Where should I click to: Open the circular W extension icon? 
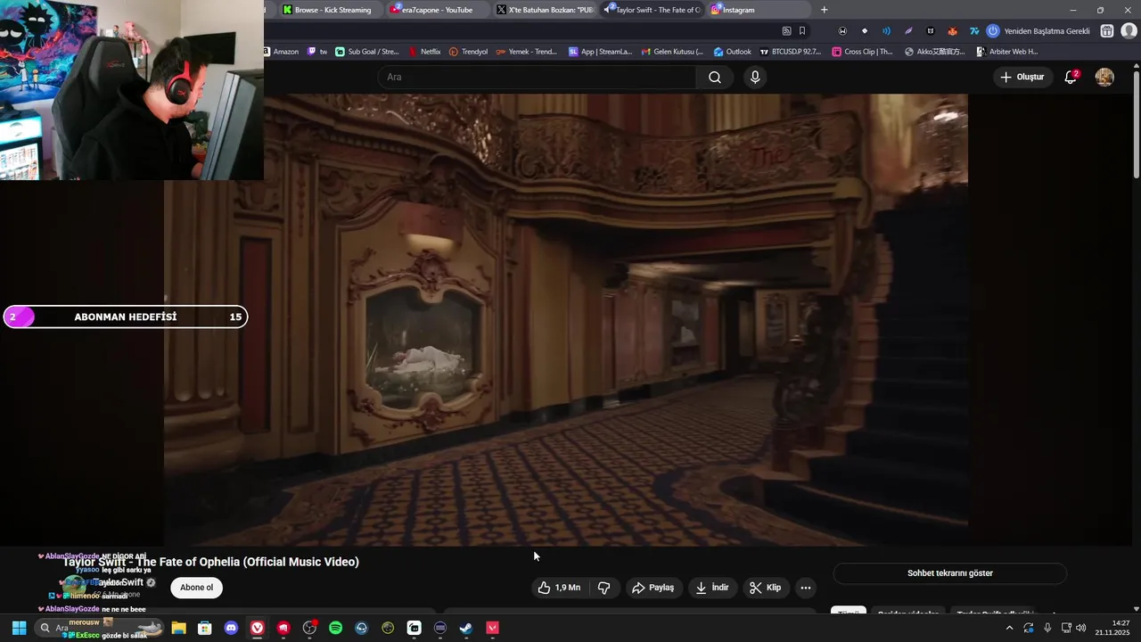point(842,30)
